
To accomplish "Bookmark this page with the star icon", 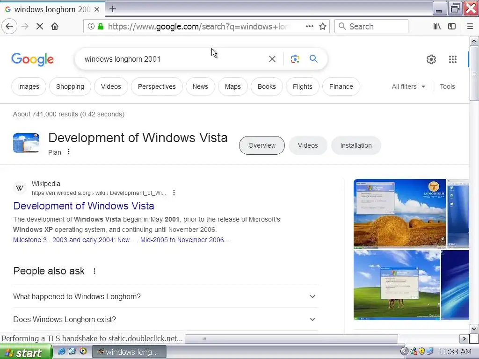I will click(x=323, y=26).
